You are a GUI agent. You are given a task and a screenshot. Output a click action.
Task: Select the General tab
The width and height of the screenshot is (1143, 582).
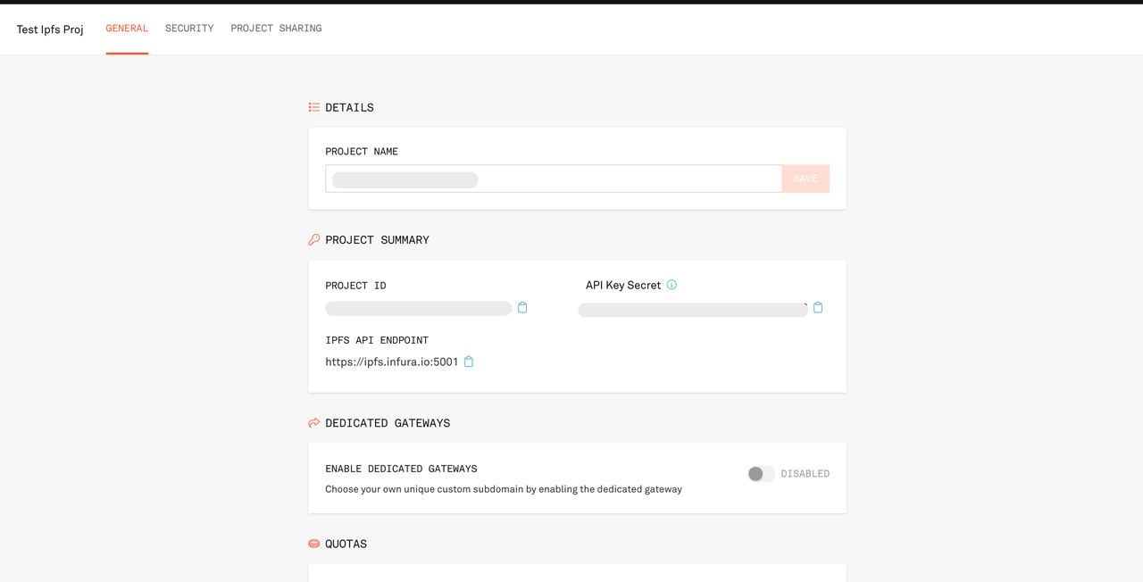127,29
